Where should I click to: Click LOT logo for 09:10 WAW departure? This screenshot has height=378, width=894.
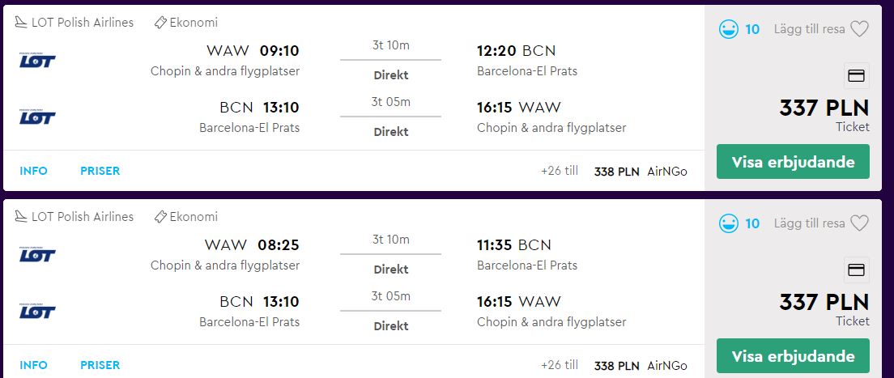(x=37, y=61)
